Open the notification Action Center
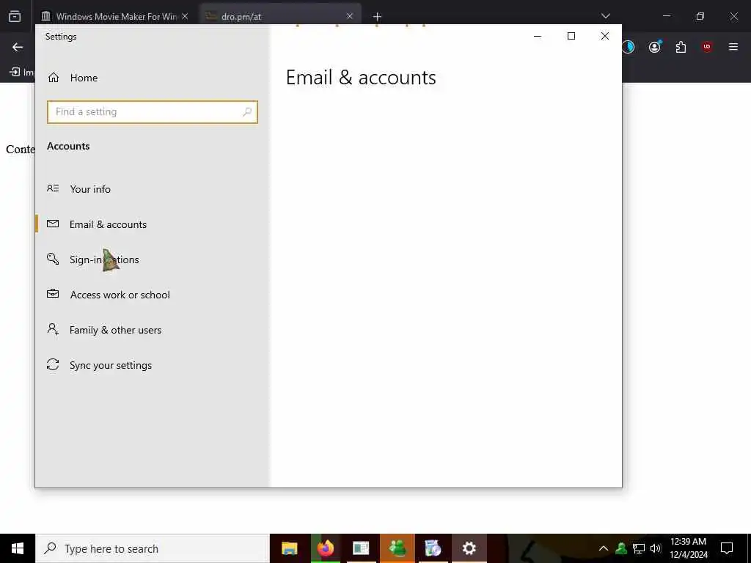This screenshot has height=563, width=751. (727, 548)
